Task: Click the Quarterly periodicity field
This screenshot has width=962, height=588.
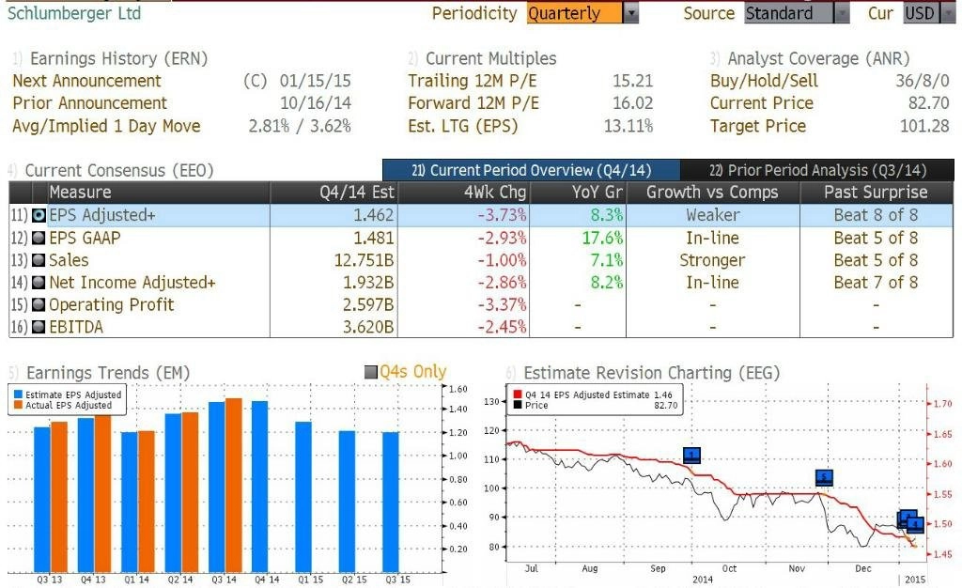Action: click(574, 13)
